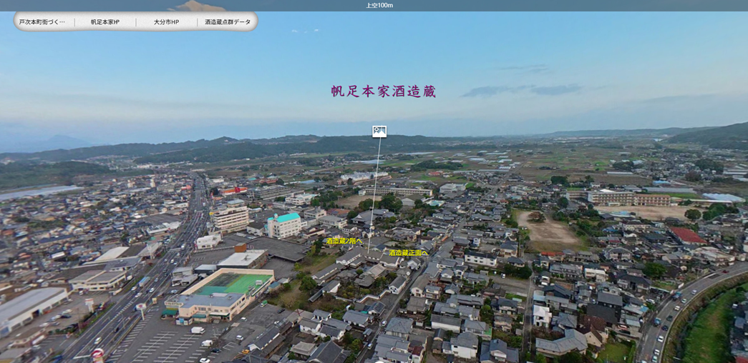748x363 pixels.
Task: Open the 戸次本町街づく… menu item
Action: 42,22
